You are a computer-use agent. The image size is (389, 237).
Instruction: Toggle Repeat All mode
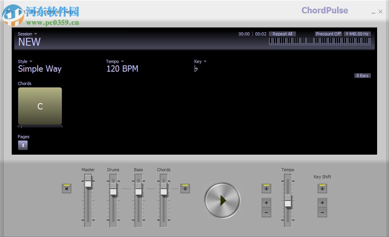[282, 34]
